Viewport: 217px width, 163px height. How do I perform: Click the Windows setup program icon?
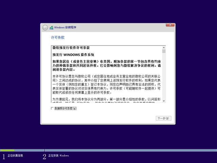tap(52, 28)
